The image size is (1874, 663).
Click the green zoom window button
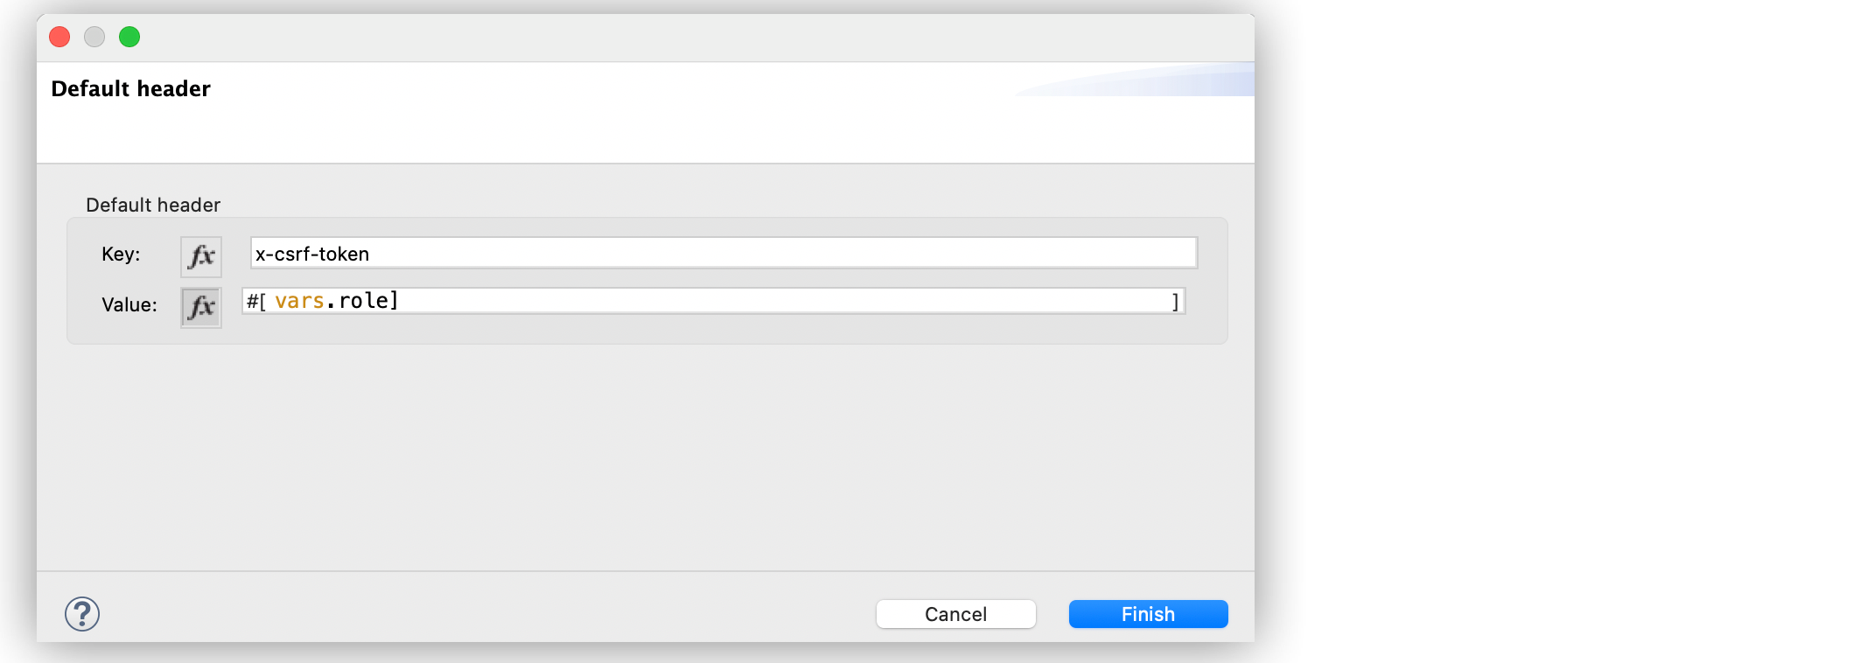(x=129, y=37)
